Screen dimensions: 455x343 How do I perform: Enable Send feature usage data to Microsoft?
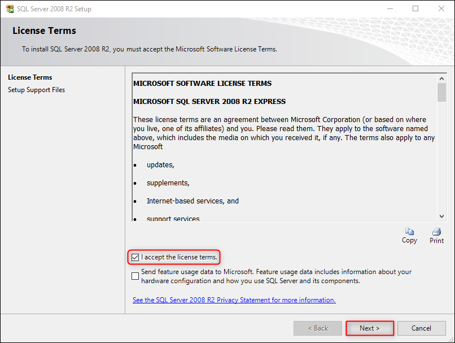click(135, 276)
